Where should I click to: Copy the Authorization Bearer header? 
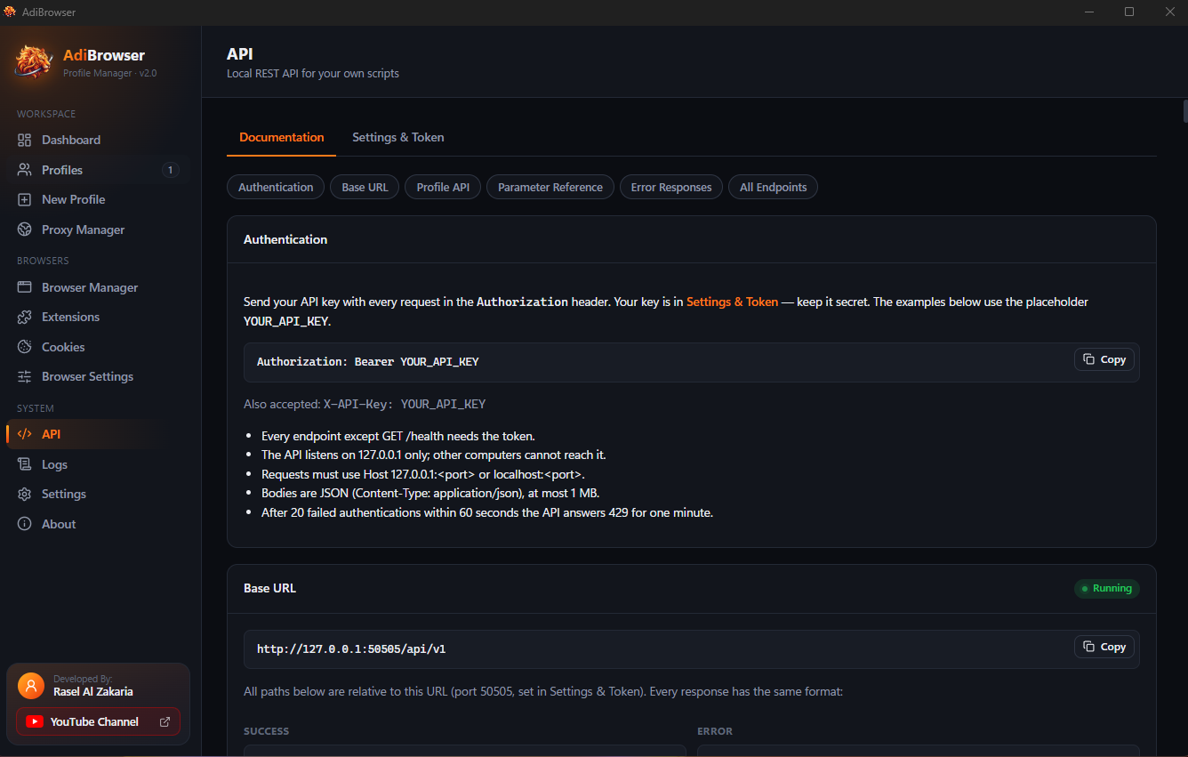click(x=1104, y=359)
